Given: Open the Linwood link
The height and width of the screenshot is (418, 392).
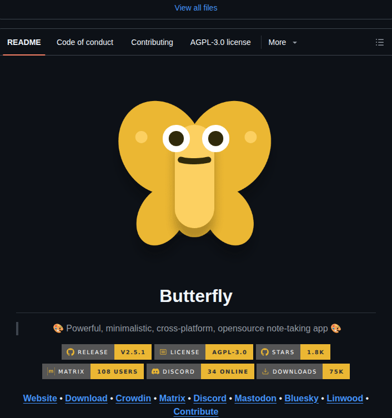Looking at the screenshot, I should pyautogui.click(x=345, y=398).
